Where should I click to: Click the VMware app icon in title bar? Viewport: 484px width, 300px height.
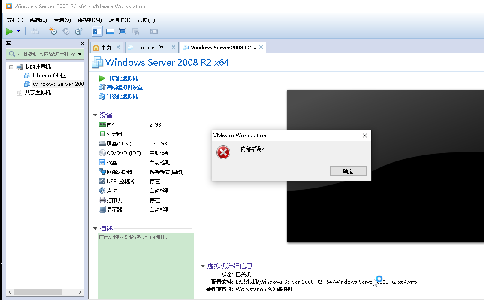(9, 6)
